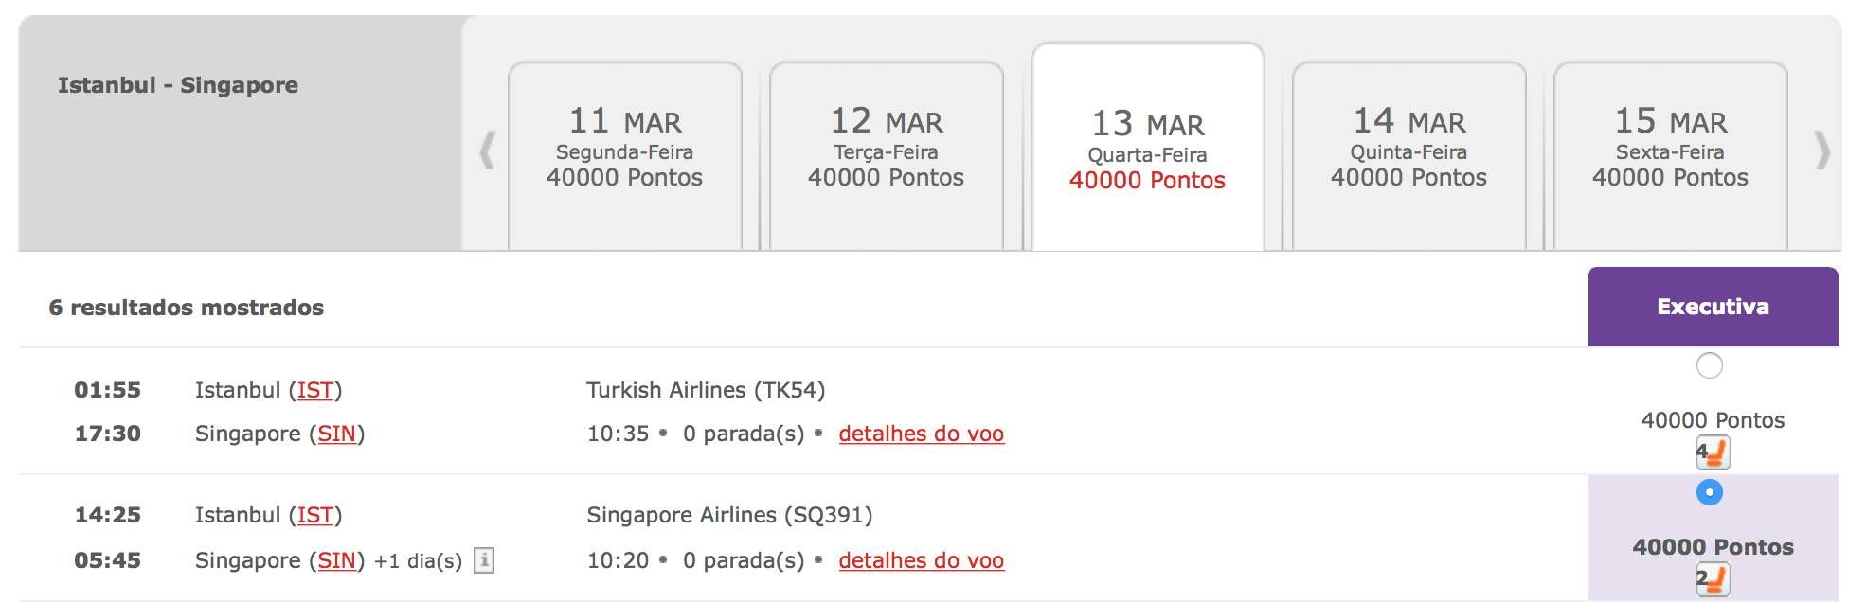Open 'detalhes do voo' for flight SQ391
The image size is (1866, 602).
pyautogui.click(x=922, y=560)
